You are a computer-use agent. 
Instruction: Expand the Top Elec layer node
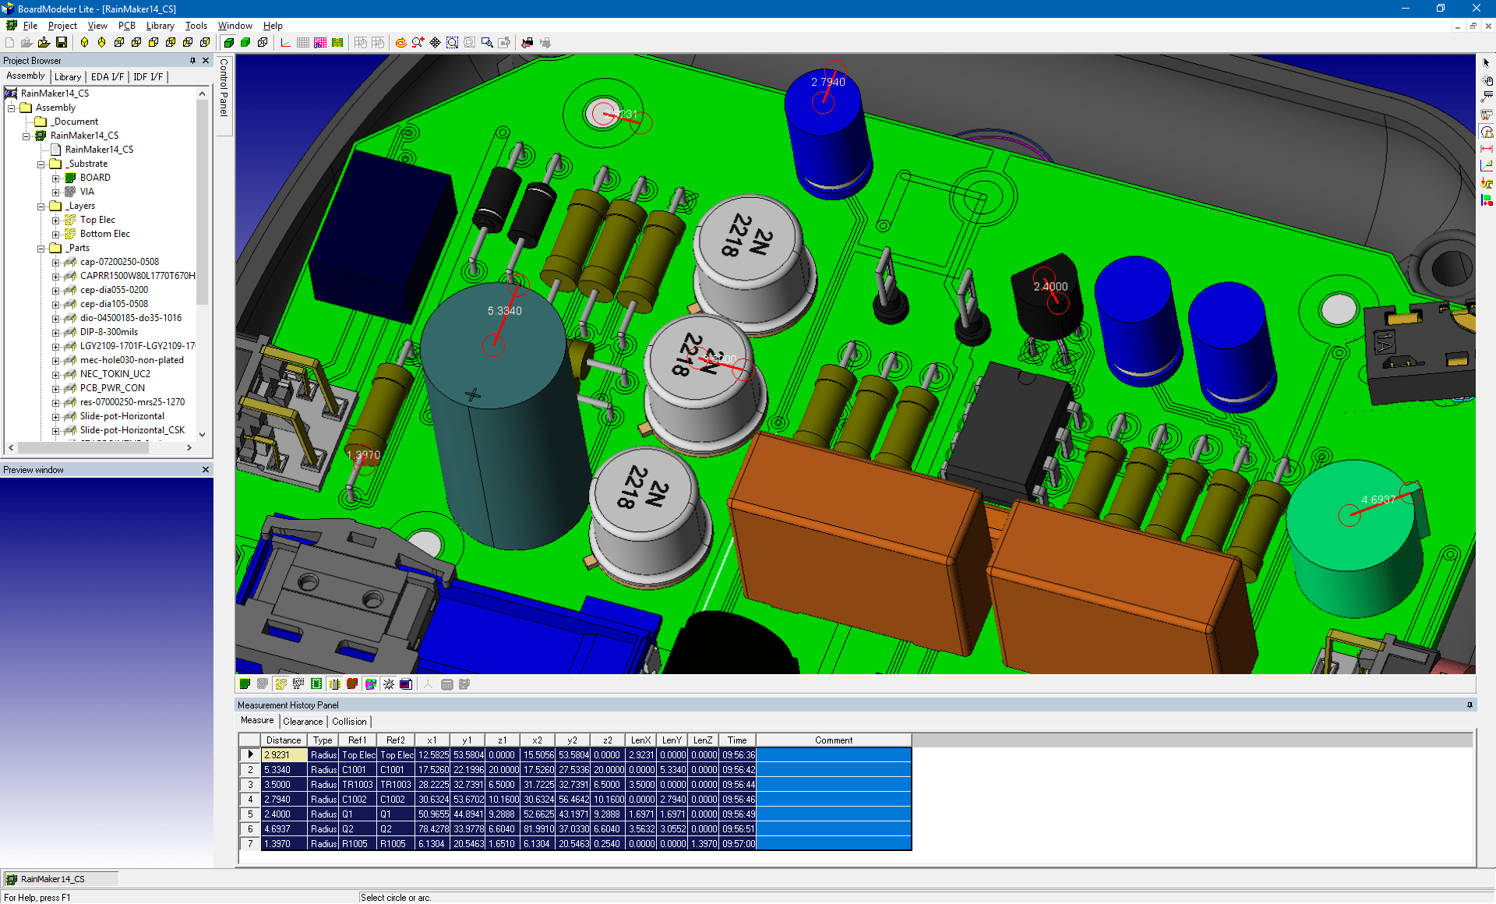click(x=55, y=220)
